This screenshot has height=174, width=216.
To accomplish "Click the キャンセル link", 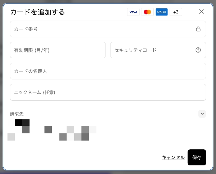I will [173, 157].
